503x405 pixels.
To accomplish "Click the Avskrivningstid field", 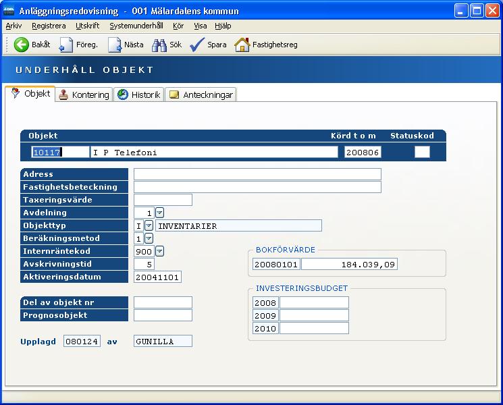I will [x=144, y=264].
